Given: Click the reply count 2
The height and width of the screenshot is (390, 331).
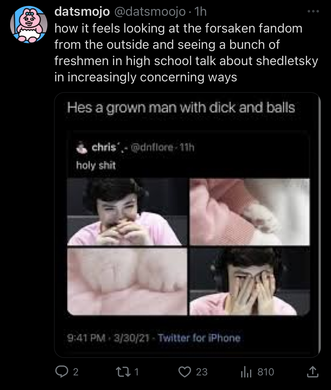Looking at the screenshot, I should point(76,372).
